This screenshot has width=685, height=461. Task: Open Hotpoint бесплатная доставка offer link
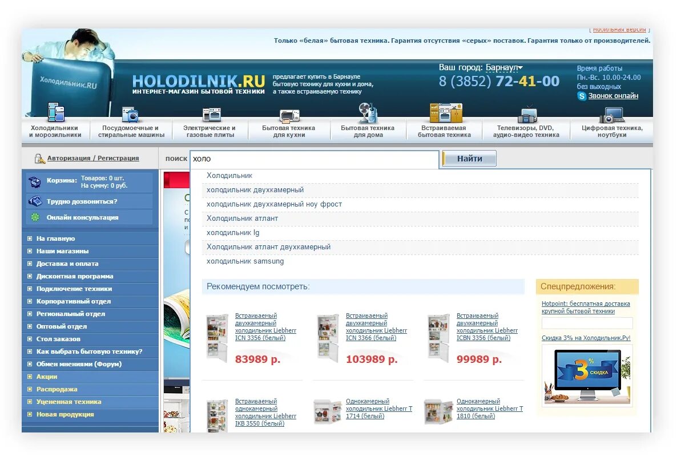586,308
